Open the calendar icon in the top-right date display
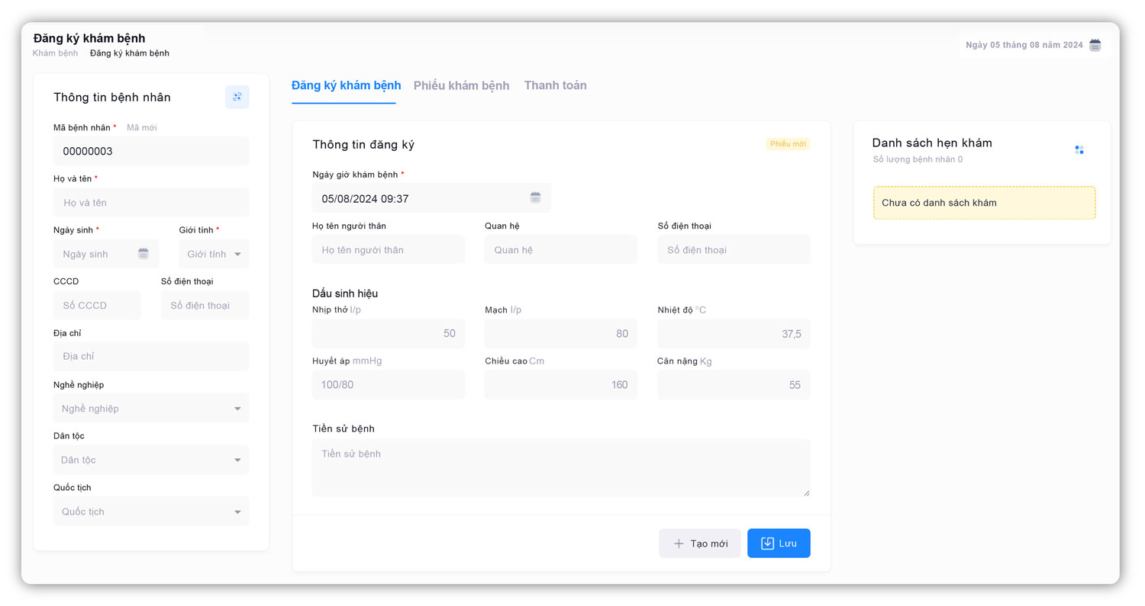The width and height of the screenshot is (1145, 606). (1095, 45)
